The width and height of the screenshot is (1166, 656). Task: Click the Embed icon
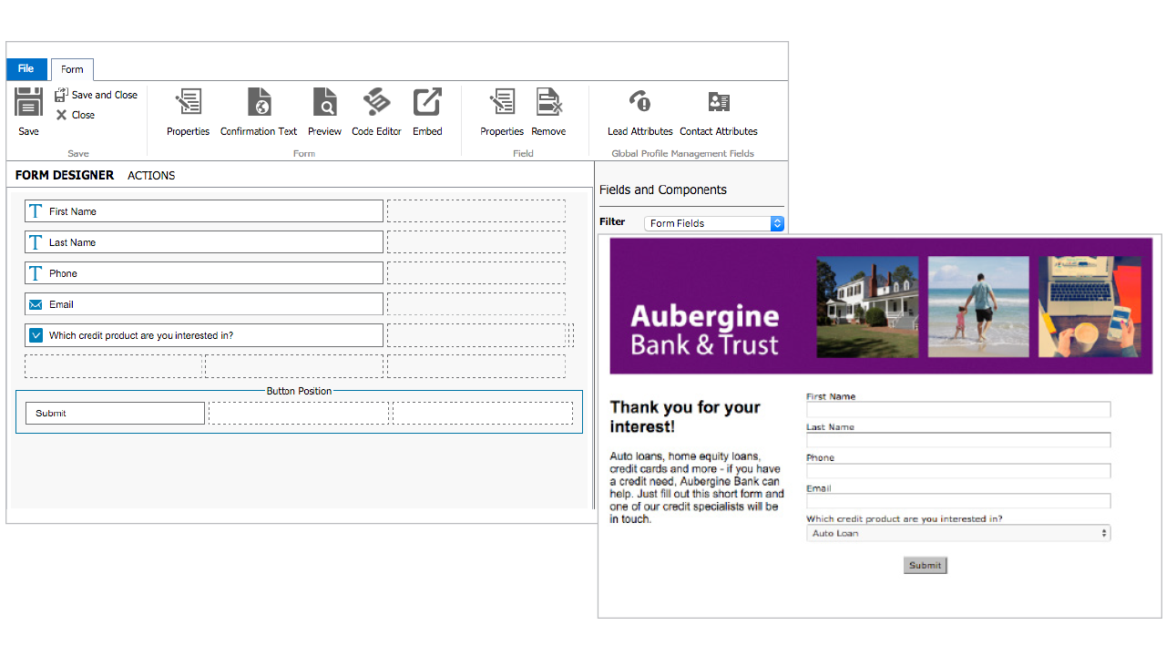pos(427,102)
